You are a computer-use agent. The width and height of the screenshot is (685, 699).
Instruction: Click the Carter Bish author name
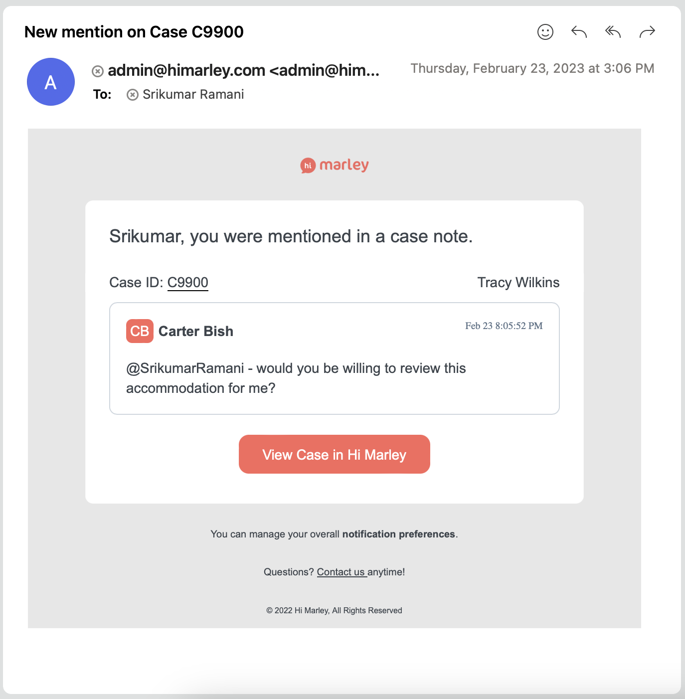(195, 331)
